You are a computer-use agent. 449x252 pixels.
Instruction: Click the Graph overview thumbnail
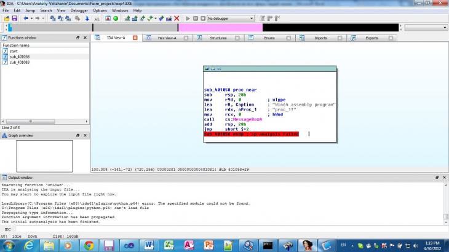click(44, 156)
